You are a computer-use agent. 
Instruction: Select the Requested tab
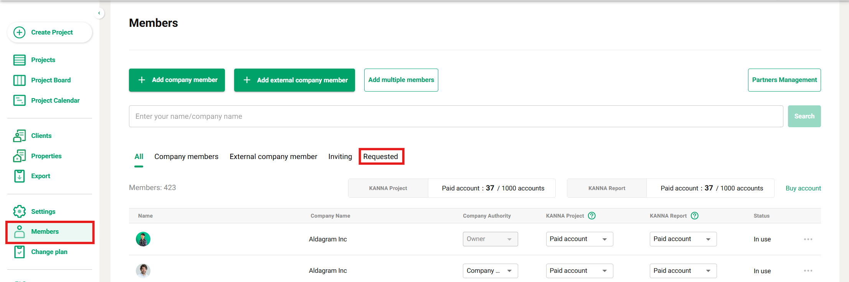380,157
